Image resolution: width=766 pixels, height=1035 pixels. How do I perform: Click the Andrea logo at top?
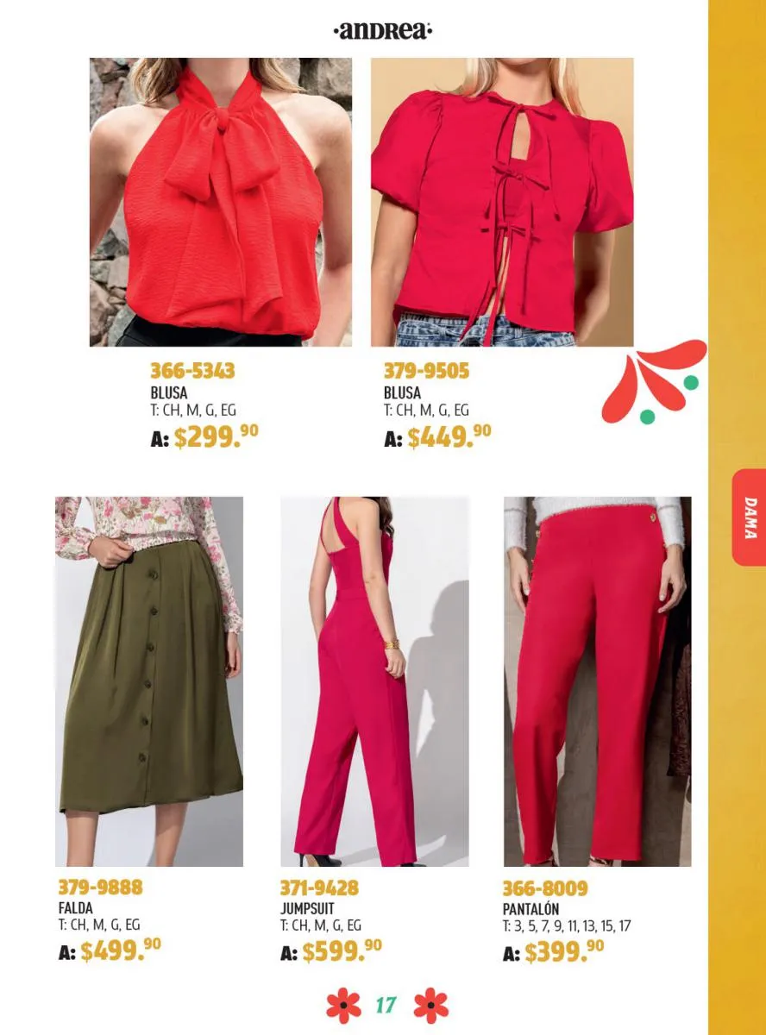(382, 32)
